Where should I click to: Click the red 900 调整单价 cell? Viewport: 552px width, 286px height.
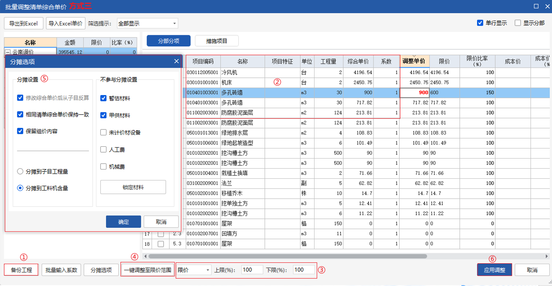414,93
